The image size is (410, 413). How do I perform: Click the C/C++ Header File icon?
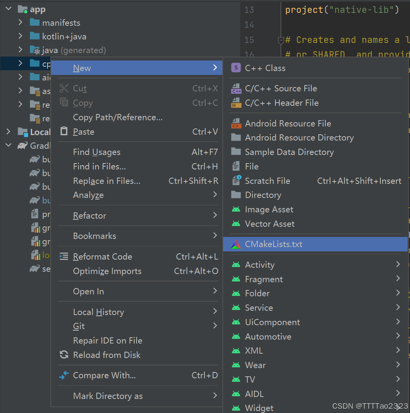point(236,103)
